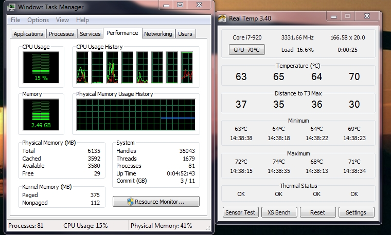This screenshot has width=391, height=235.
Task: Open Real Temp Settings
Action: click(356, 212)
